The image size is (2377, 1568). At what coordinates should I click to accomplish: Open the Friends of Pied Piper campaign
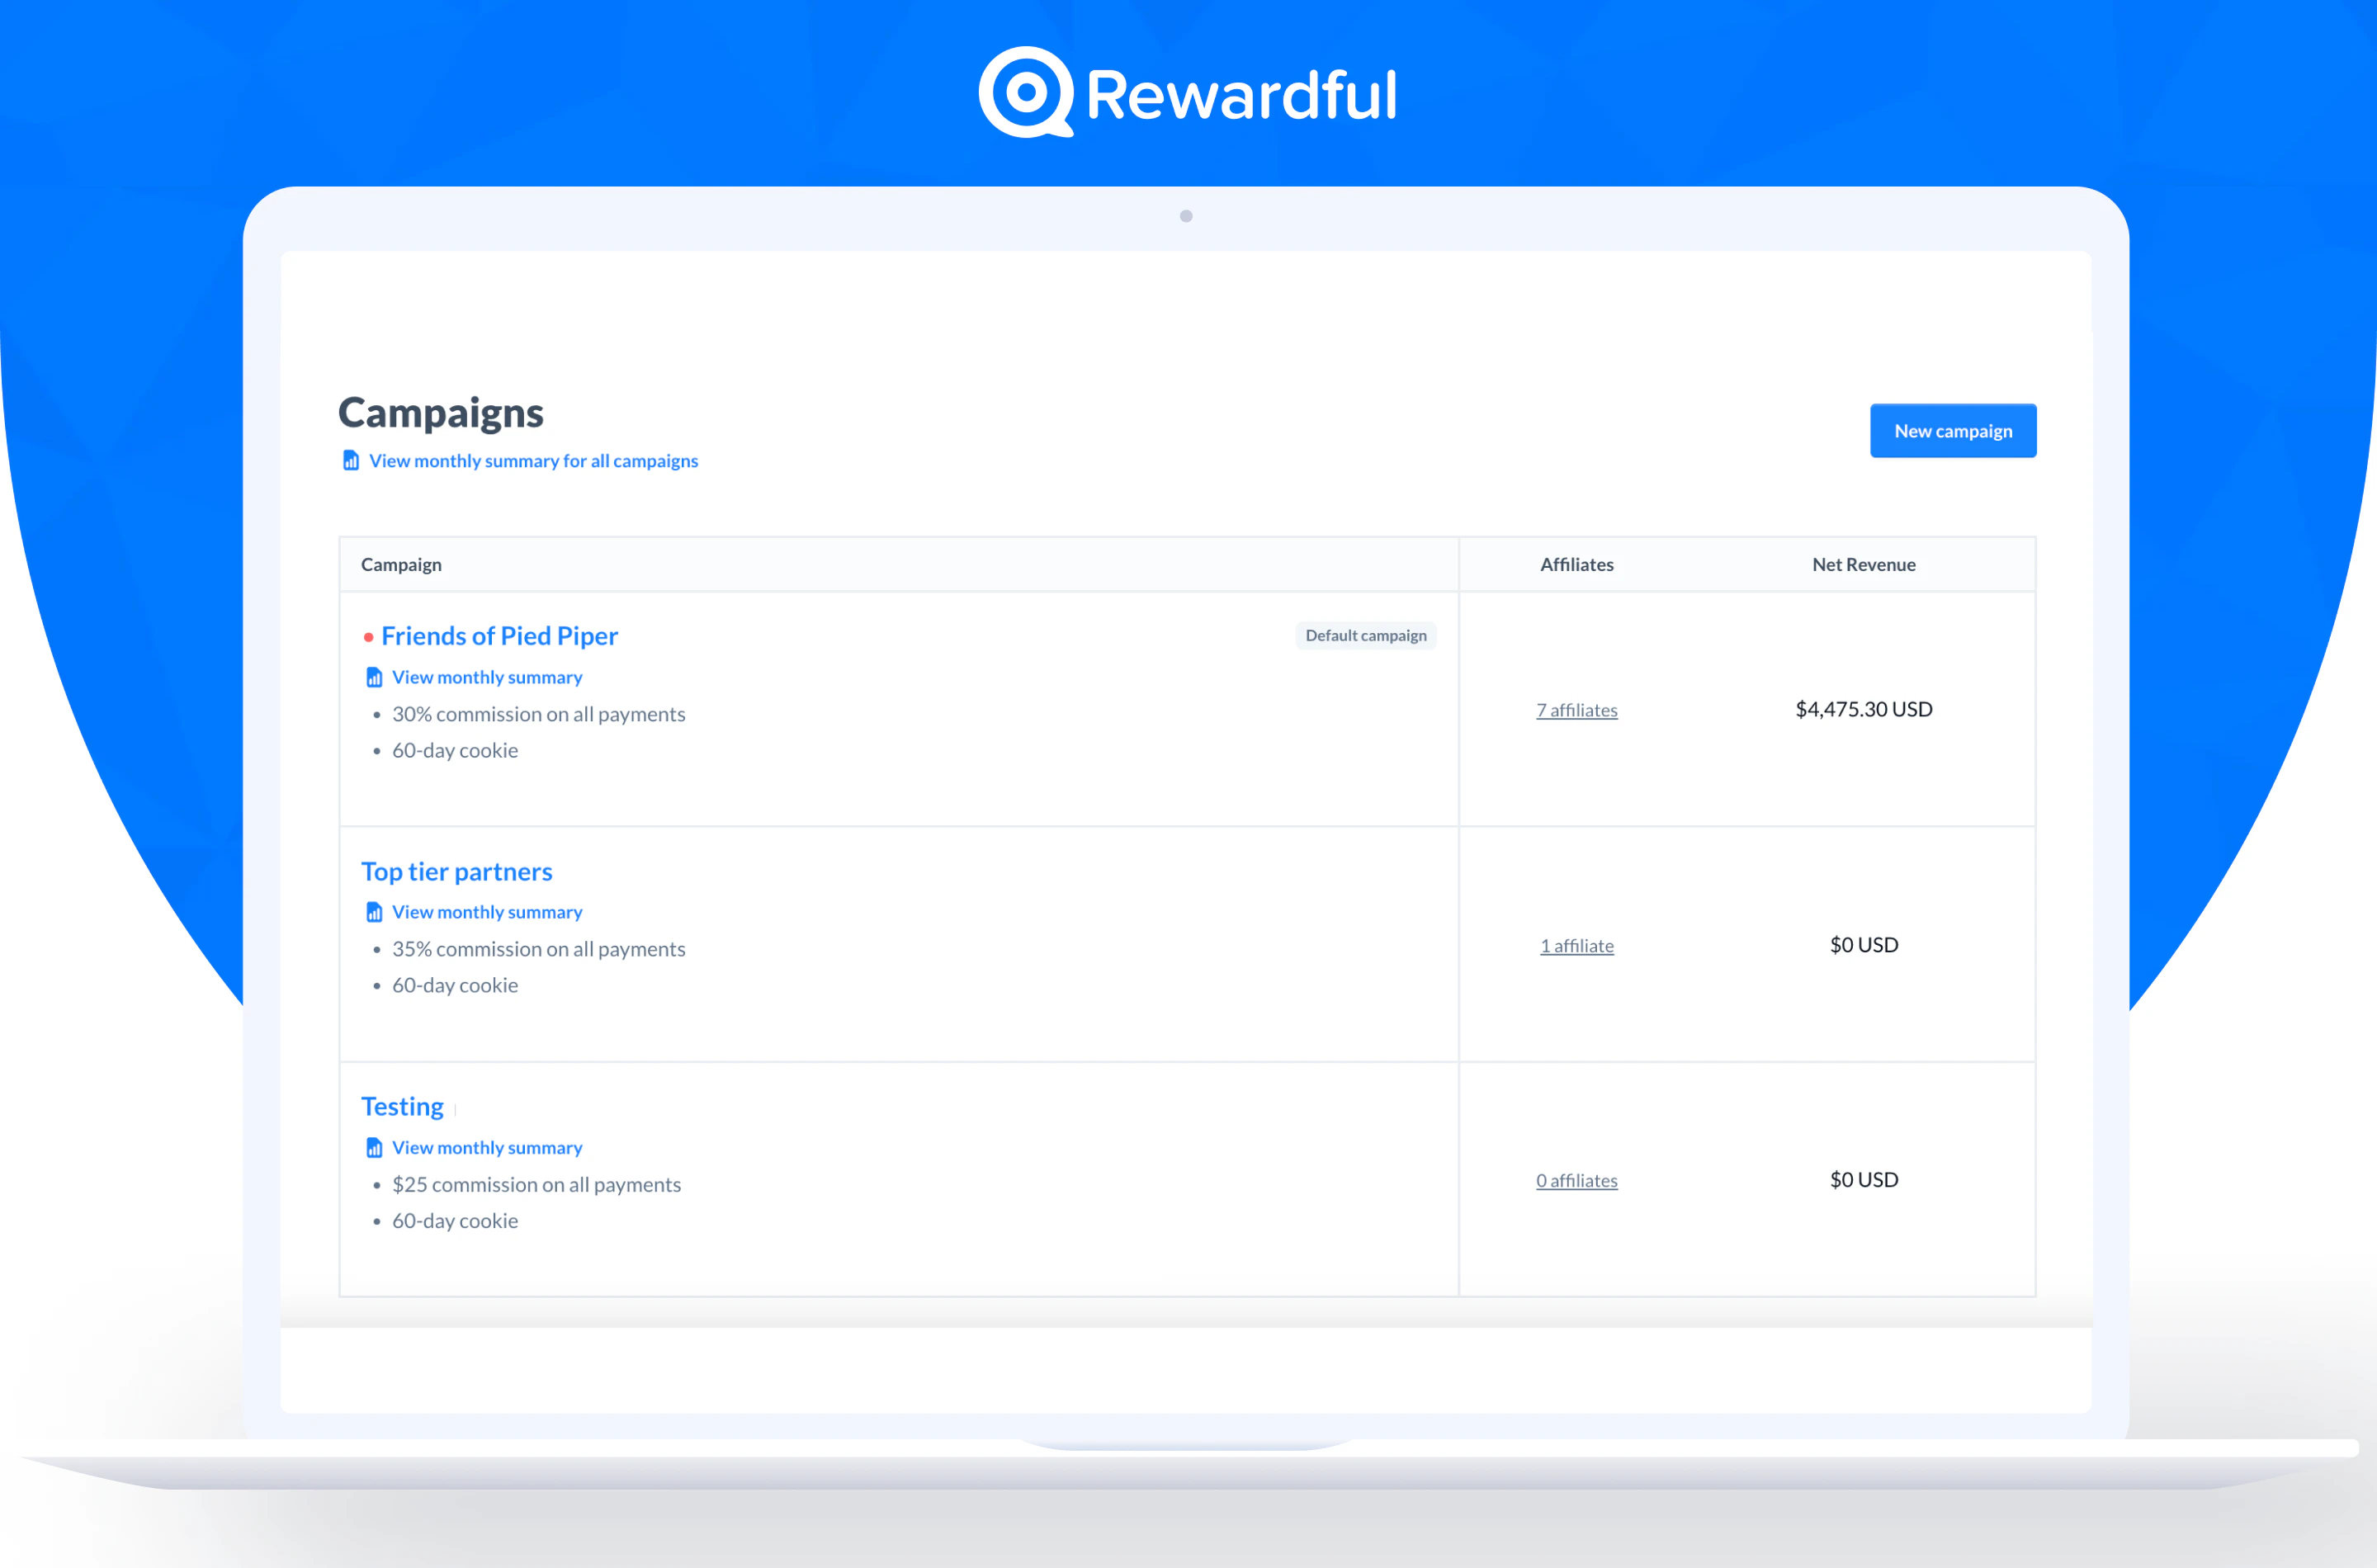pos(499,636)
